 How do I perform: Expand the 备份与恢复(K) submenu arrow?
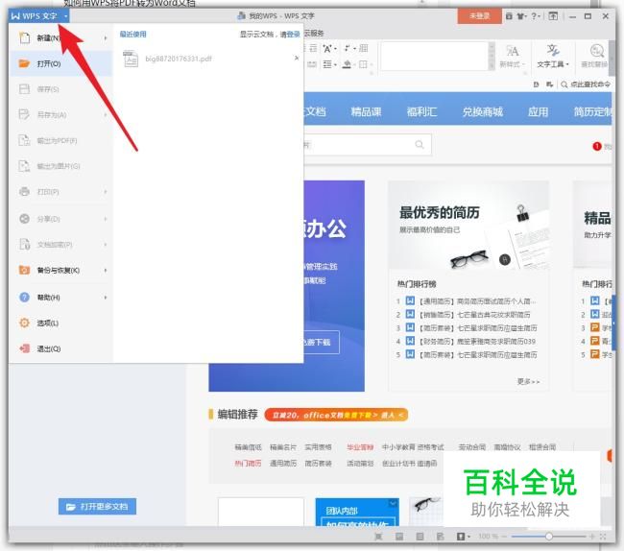(106, 271)
